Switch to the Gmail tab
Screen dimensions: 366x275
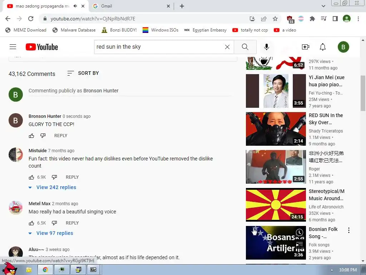click(132, 6)
